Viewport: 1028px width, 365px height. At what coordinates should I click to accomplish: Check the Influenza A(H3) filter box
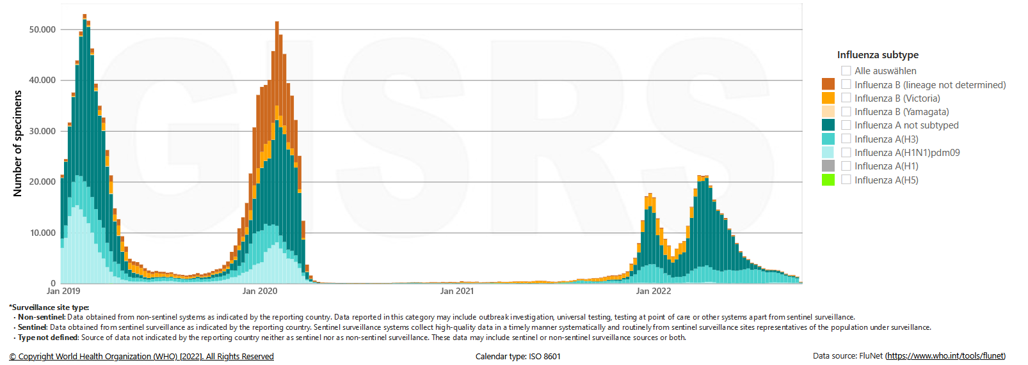846,139
